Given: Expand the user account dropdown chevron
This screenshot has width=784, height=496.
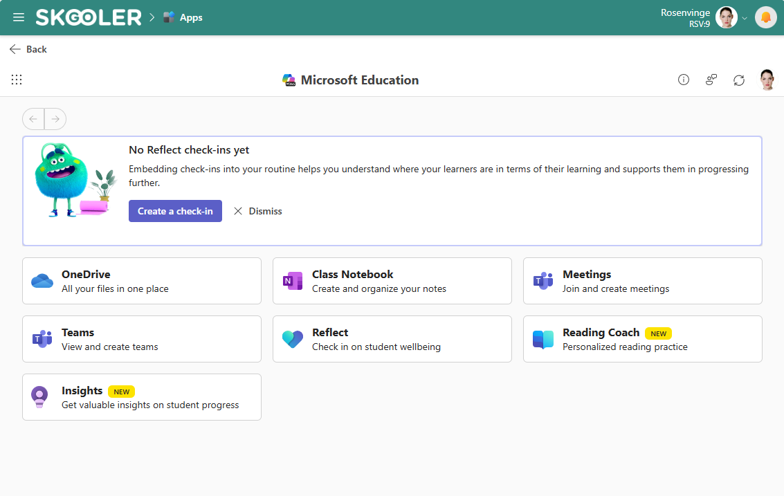Looking at the screenshot, I should tap(745, 19).
